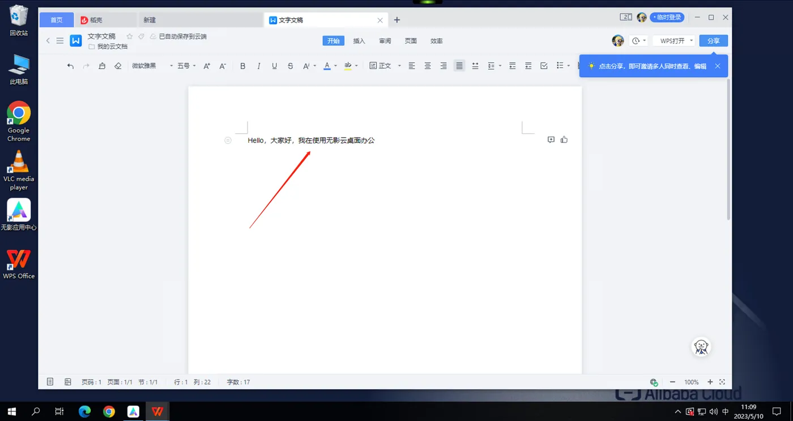Screen dimensions: 793x421
Task: Toggle justified alignment
Action: 459,66
